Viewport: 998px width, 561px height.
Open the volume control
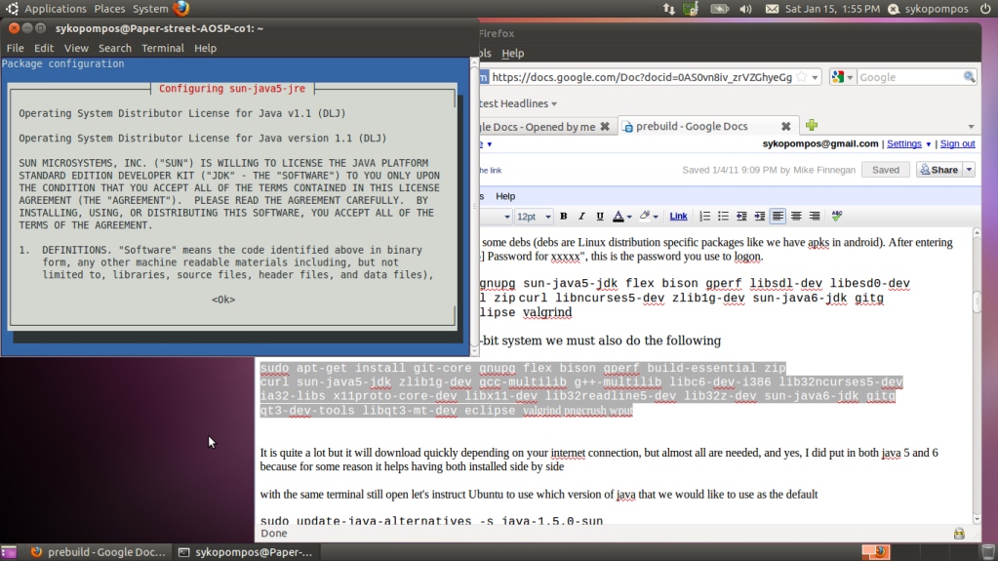click(746, 9)
